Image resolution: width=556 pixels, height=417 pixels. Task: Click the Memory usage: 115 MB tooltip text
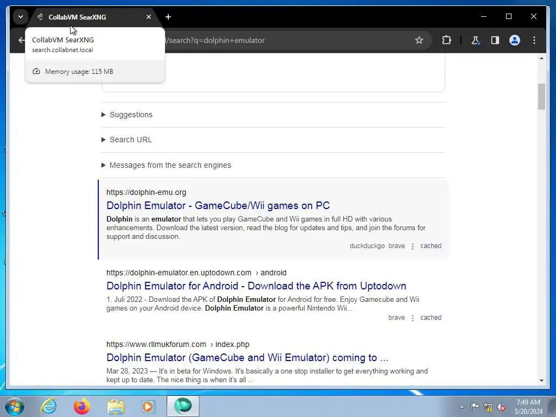coord(79,72)
